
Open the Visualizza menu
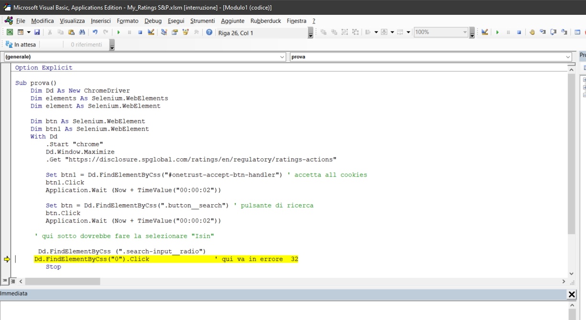click(72, 21)
